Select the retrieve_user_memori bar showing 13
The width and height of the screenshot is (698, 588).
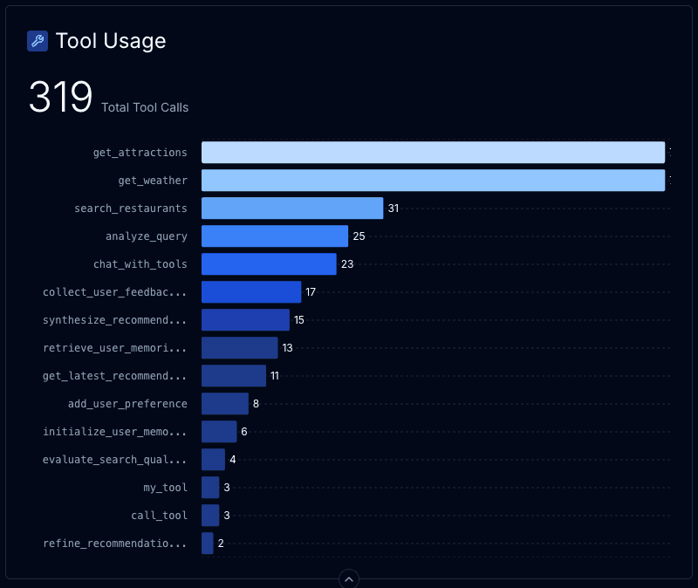click(x=240, y=348)
